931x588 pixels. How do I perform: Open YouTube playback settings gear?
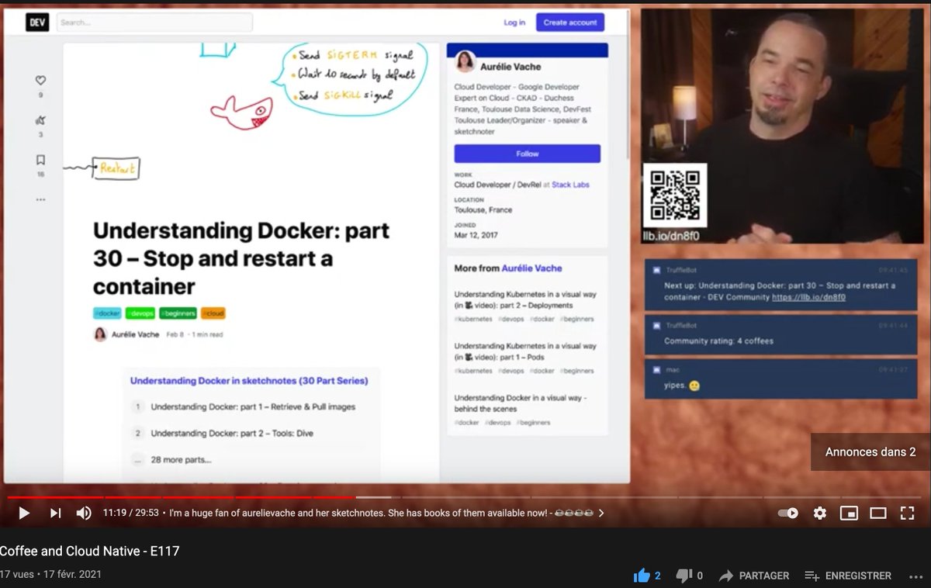pos(819,513)
